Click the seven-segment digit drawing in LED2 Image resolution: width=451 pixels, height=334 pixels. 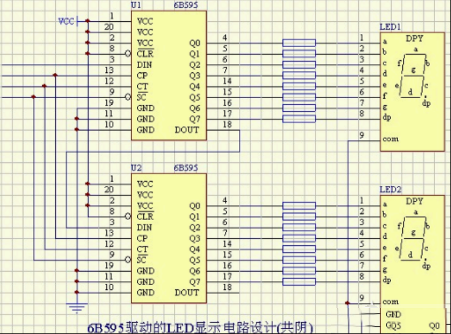click(x=413, y=238)
